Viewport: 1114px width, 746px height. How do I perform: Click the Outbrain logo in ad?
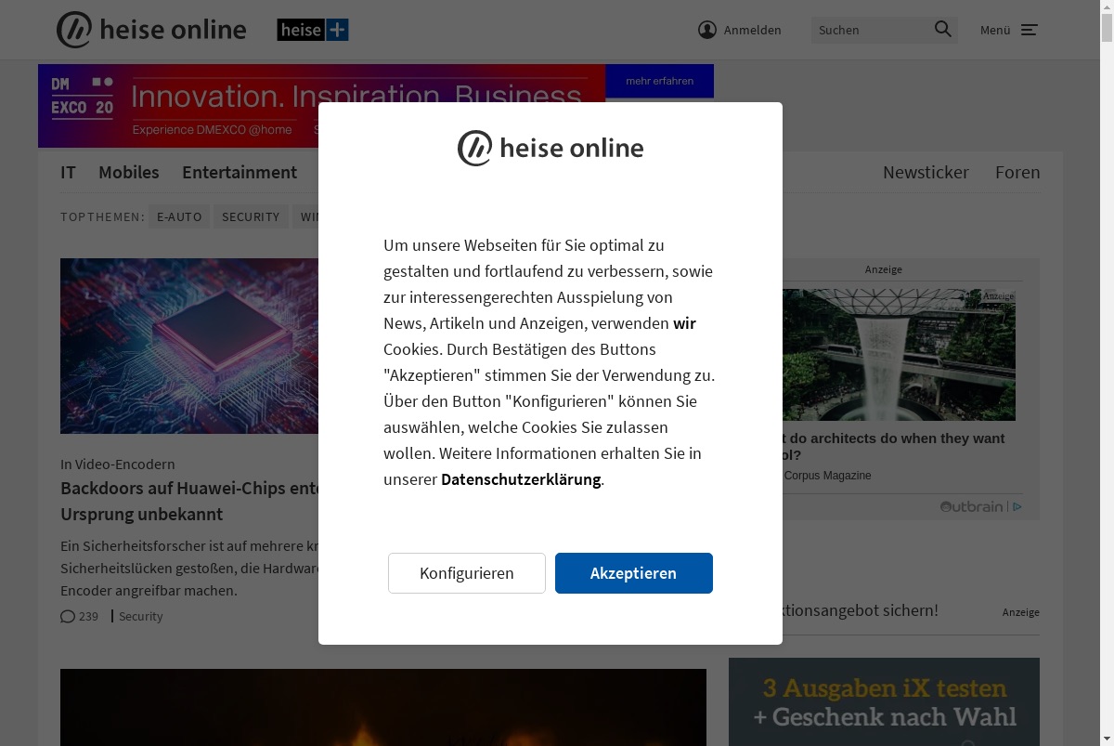[x=971, y=506]
